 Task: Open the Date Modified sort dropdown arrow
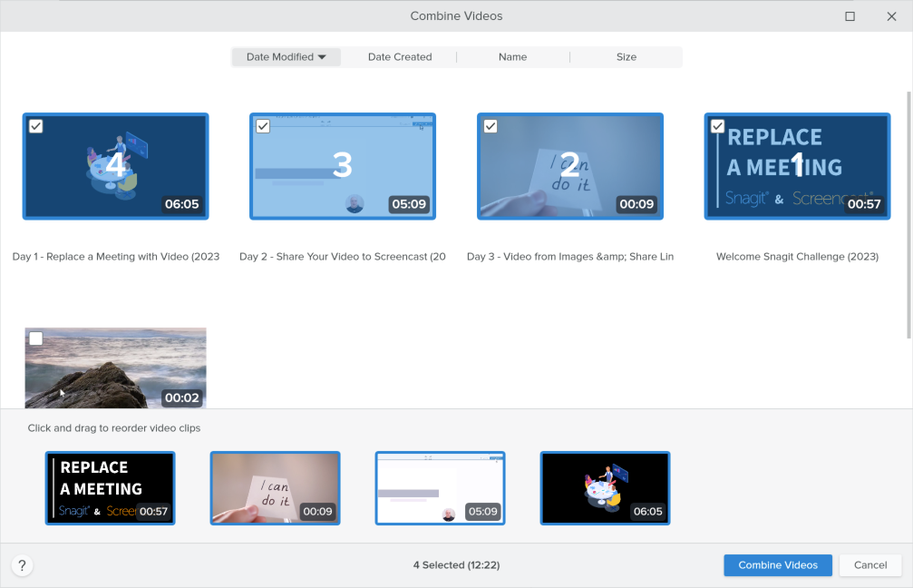[322, 57]
